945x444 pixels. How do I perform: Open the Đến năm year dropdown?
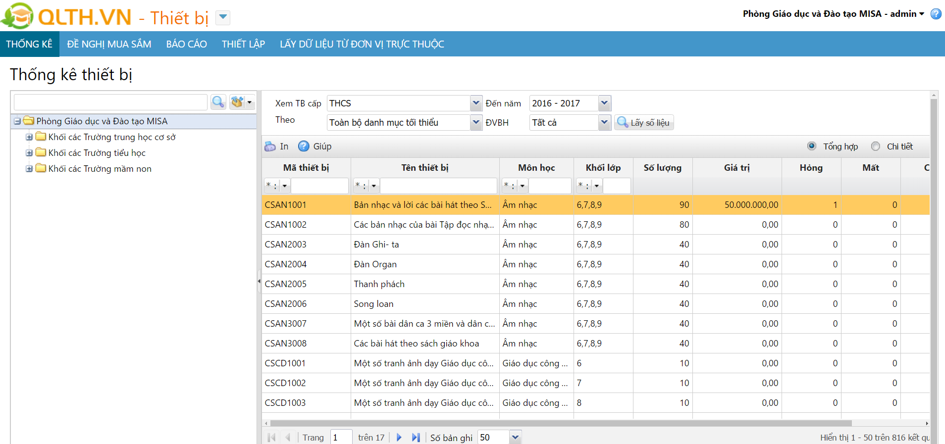pyautogui.click(x=604, y=103)
